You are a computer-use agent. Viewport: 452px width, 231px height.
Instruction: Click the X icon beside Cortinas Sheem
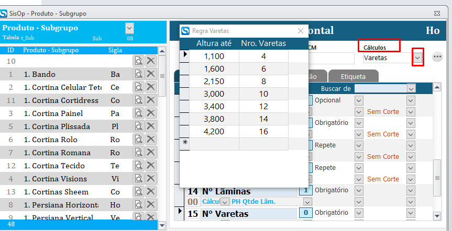click(x=151, y=192)
